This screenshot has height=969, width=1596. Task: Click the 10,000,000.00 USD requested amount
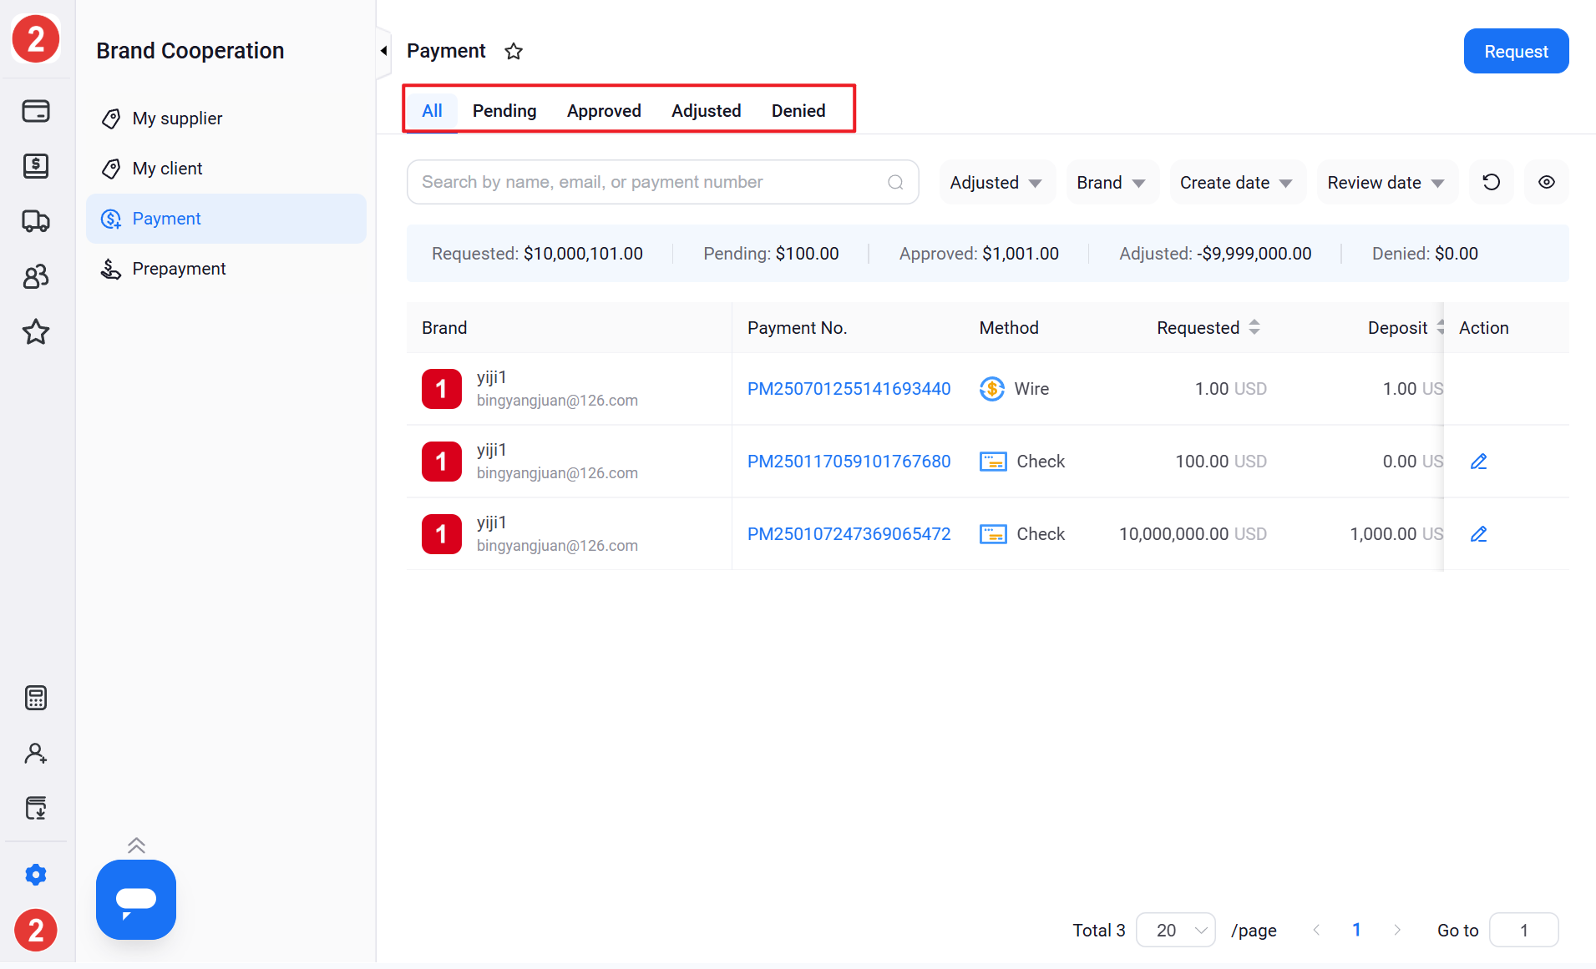(x=1193, y=534)
